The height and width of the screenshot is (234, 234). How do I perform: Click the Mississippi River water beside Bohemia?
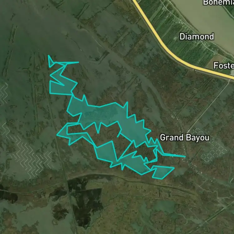pos(209,19)
